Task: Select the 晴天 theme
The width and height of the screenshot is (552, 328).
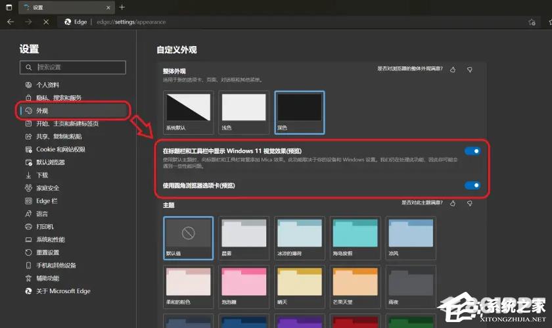Action: click(x=300, y=287)
